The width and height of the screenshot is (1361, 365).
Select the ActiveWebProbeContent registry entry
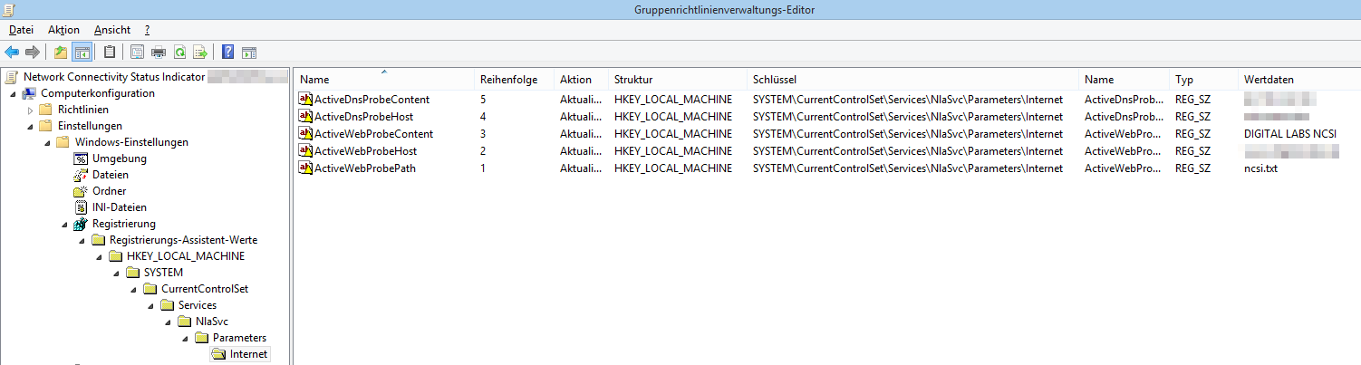[373, 134]
